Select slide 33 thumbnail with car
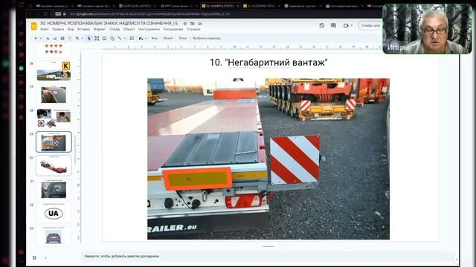 click(54, 236)
